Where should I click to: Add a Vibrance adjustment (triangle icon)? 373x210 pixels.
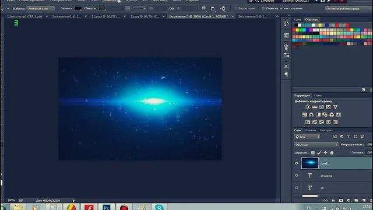pos(335,107)
